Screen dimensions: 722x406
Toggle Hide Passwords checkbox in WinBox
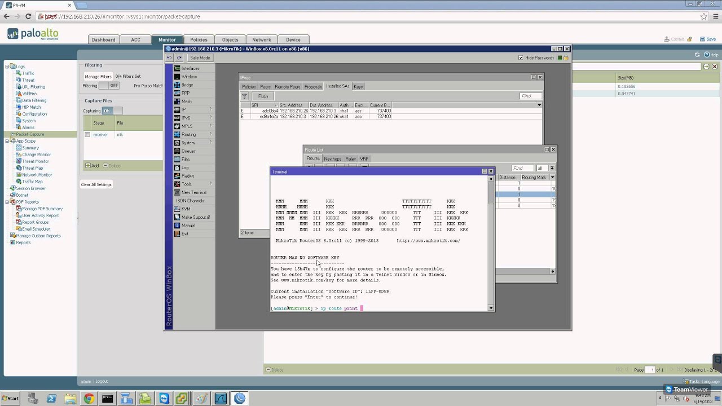point(521,58)
